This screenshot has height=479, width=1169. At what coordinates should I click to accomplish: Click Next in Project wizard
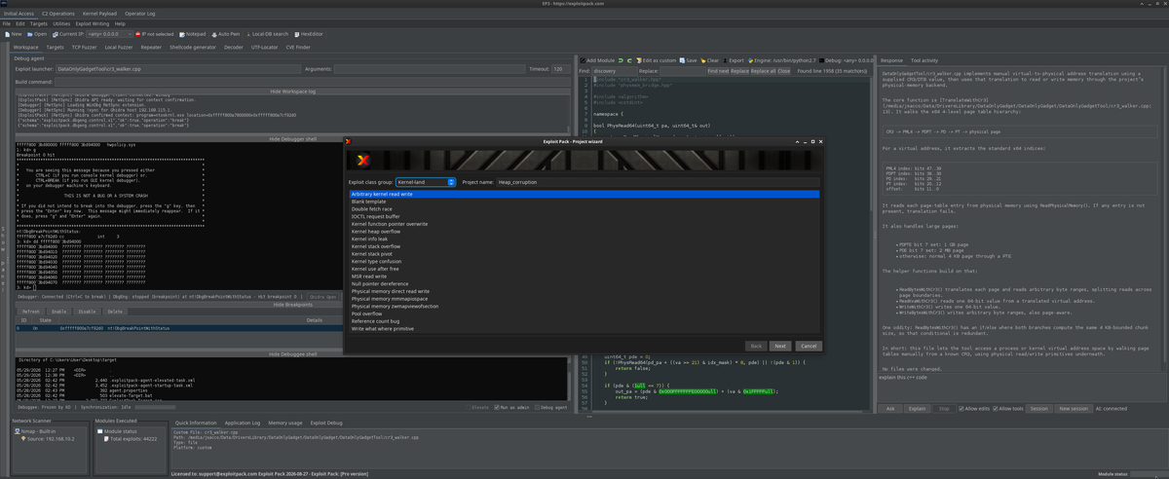(x=780, y=346)
